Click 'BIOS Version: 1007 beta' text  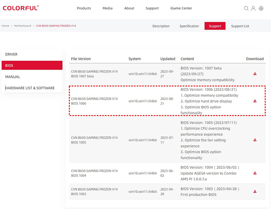point(201,68)
